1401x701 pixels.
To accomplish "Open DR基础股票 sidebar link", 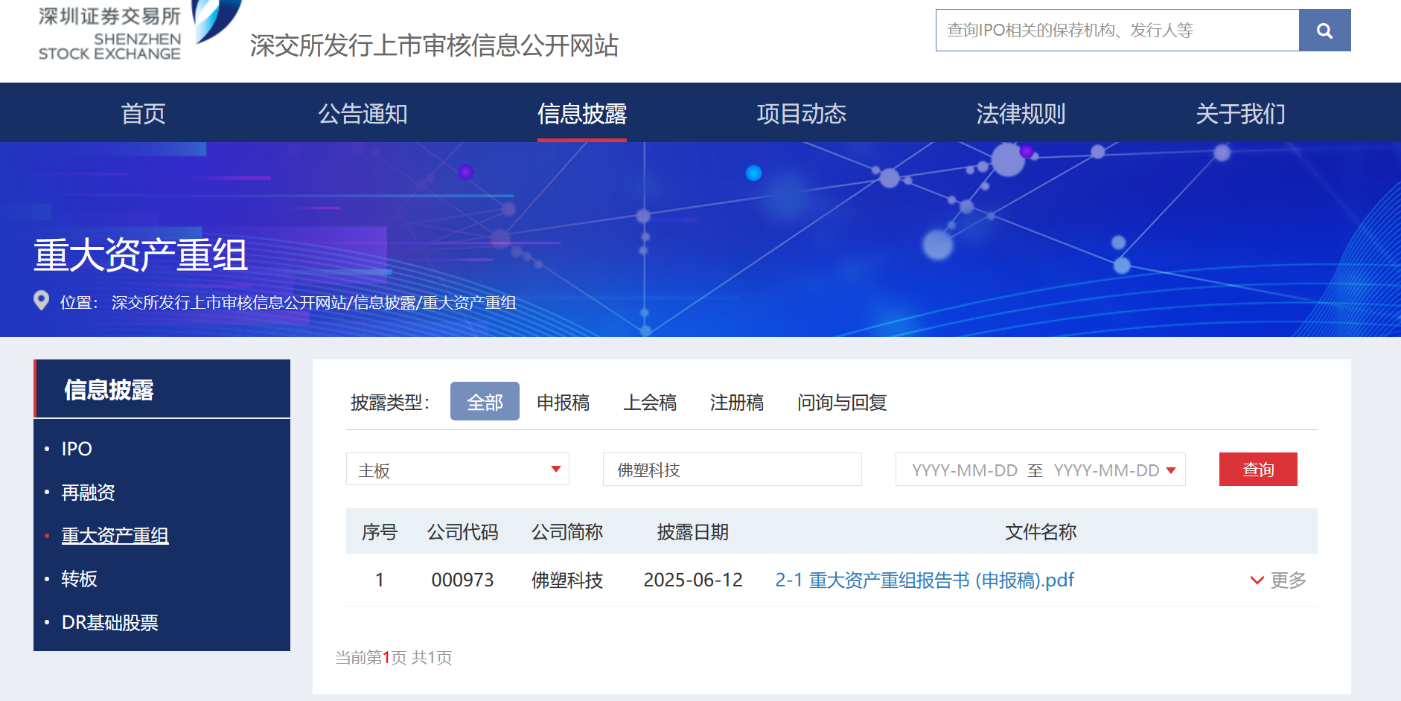I will [x=109, y=623].
